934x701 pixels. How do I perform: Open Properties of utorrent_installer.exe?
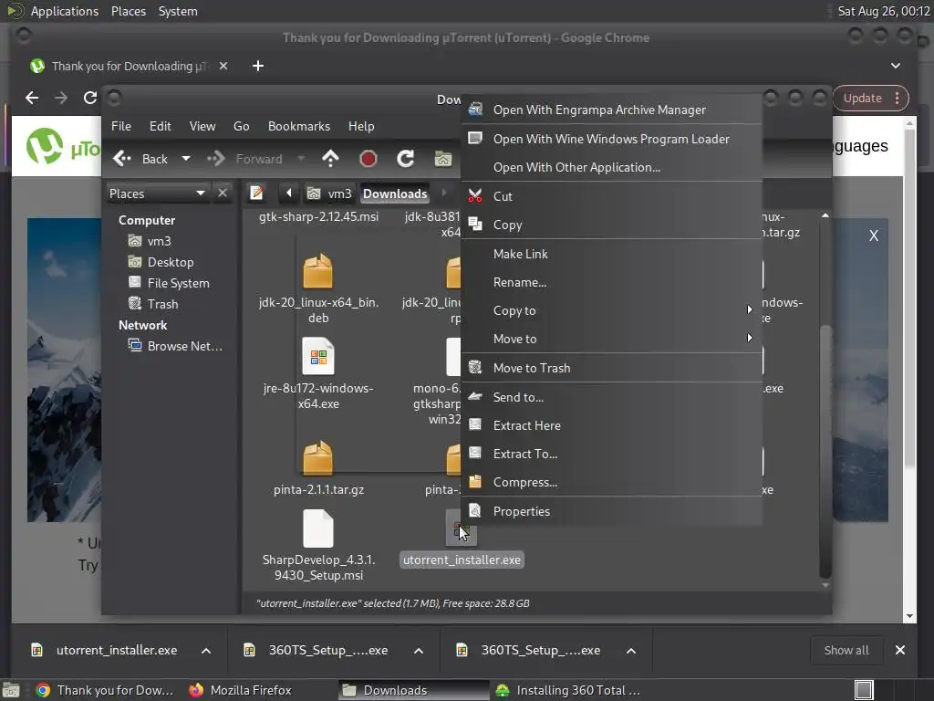612,511
